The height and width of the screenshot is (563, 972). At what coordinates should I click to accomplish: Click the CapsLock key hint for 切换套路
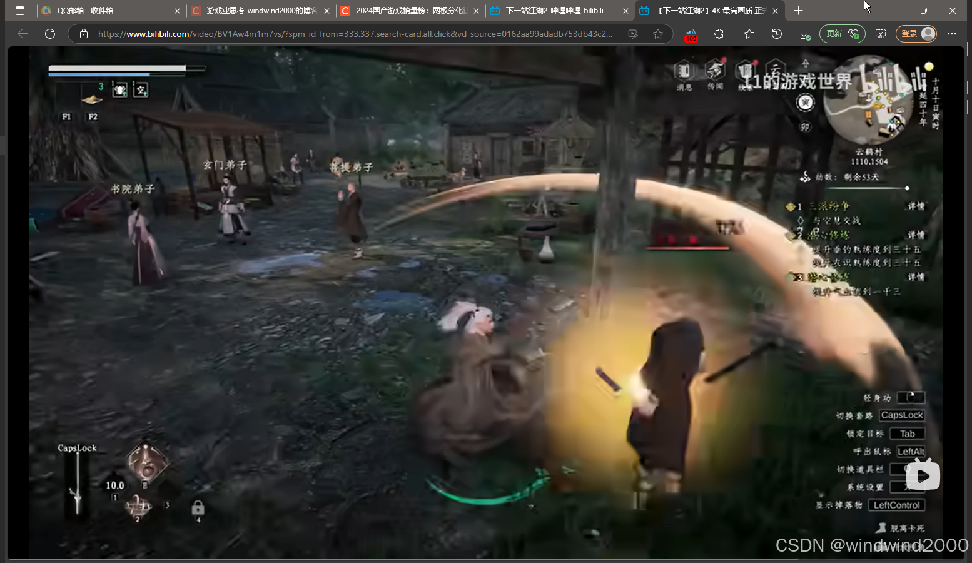tap(902, 415)
